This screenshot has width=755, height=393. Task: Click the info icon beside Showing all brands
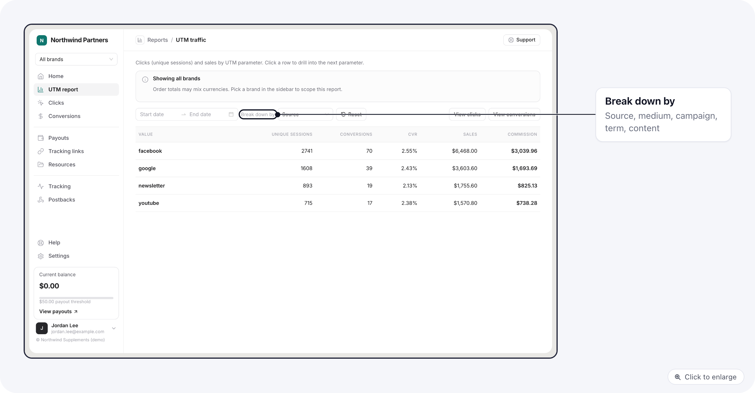tap(145, 79)
